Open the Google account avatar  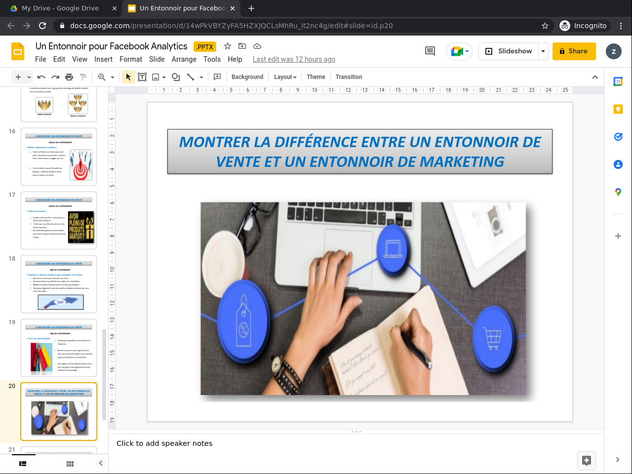(x=614, y=51)
